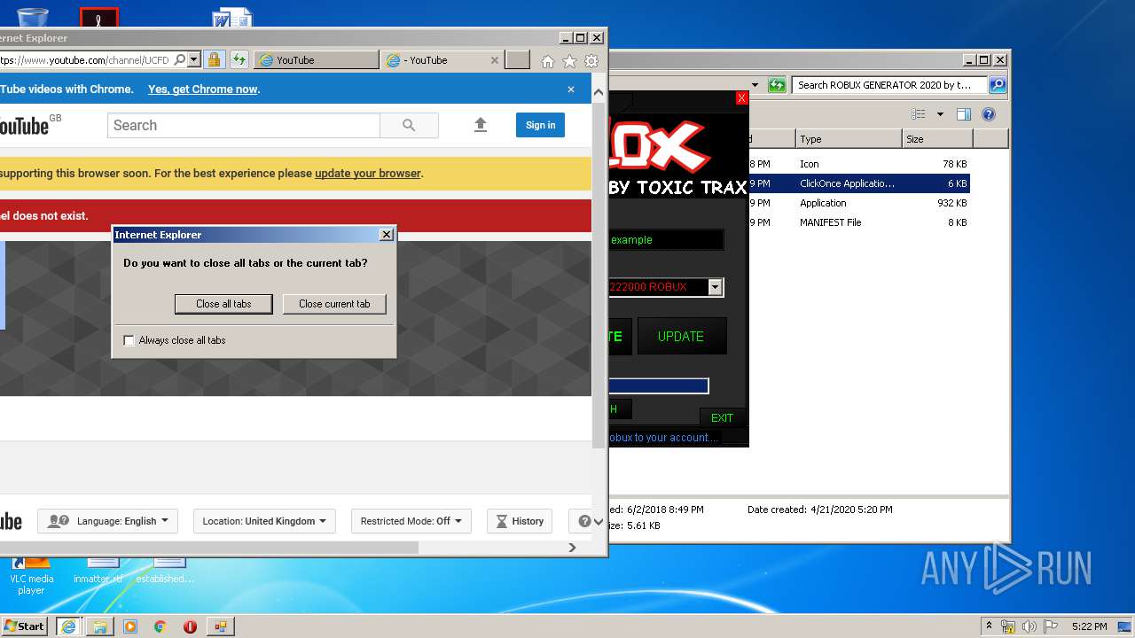This screenshot has width=1135, height=638.
Task: Click the YouTube search magnifier icon
Action: pyautogui.click(x=409, y=125)
